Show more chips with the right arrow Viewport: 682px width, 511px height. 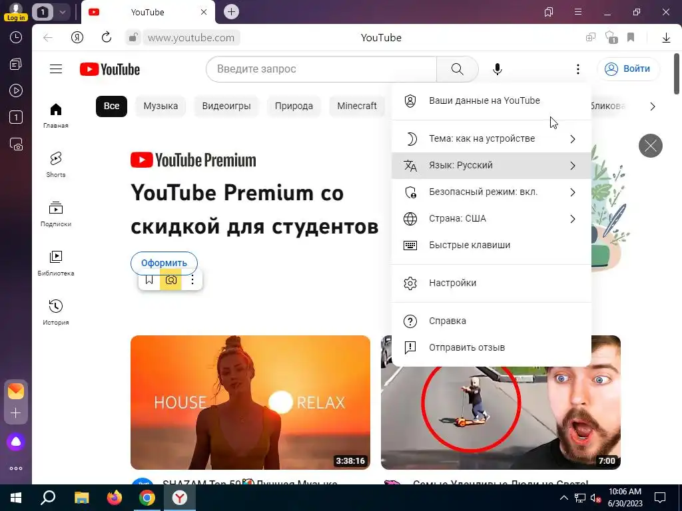point(653,106)
